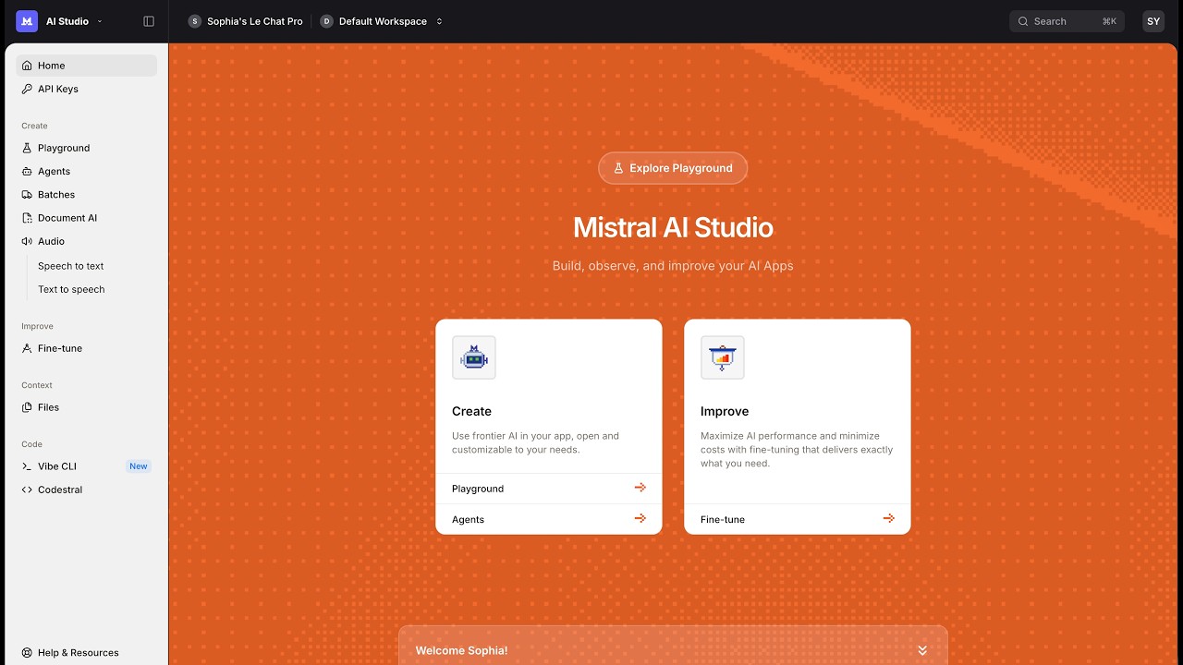Click the magnifier icon in Search box
Image resolution: width=1183 pixels, height=665 pixels.
(x=1023, y=21)
